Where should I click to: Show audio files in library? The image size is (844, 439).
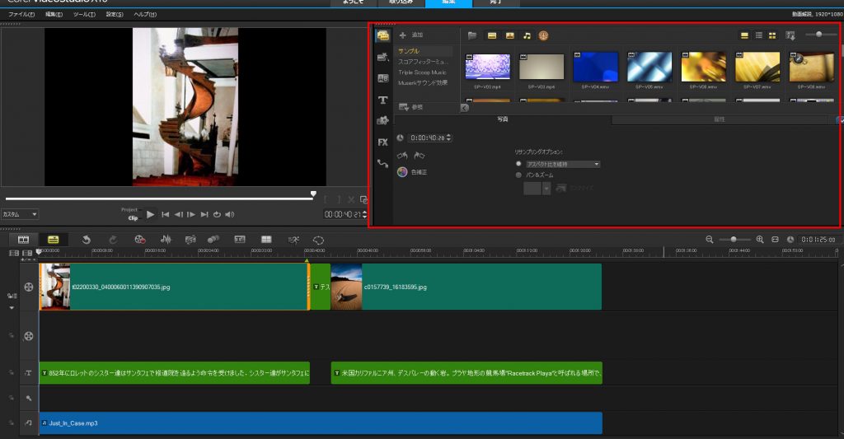[x=527, y=35]
